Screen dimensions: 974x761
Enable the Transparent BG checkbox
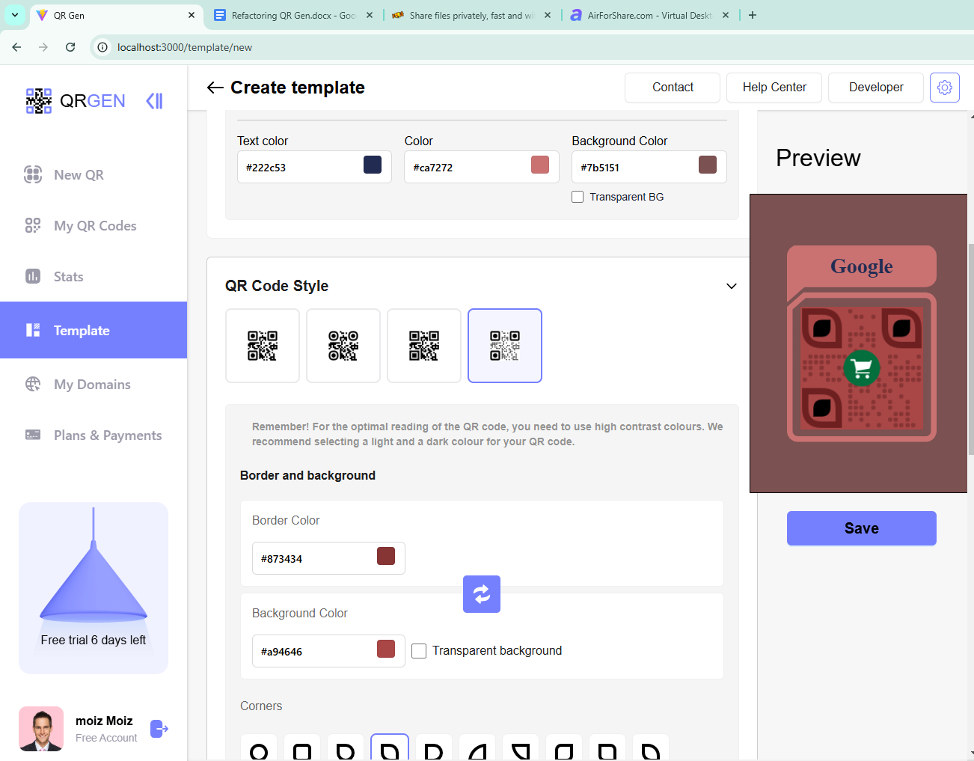pos(578,197)
